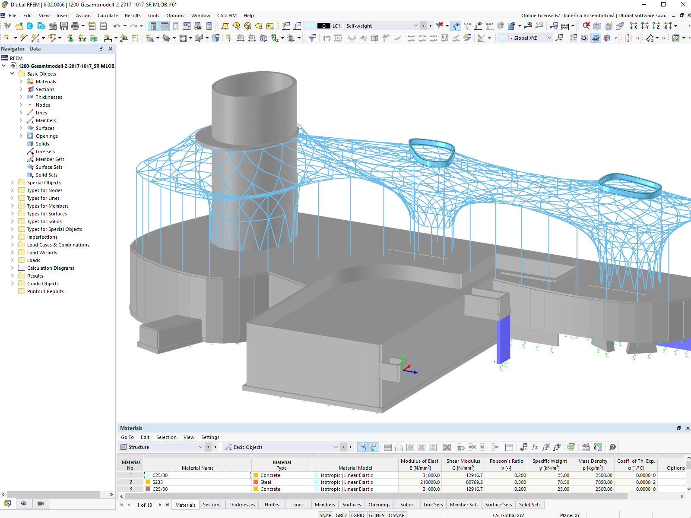Open the Calculate menu
The image size is (691, 518).
coord(108,16)
